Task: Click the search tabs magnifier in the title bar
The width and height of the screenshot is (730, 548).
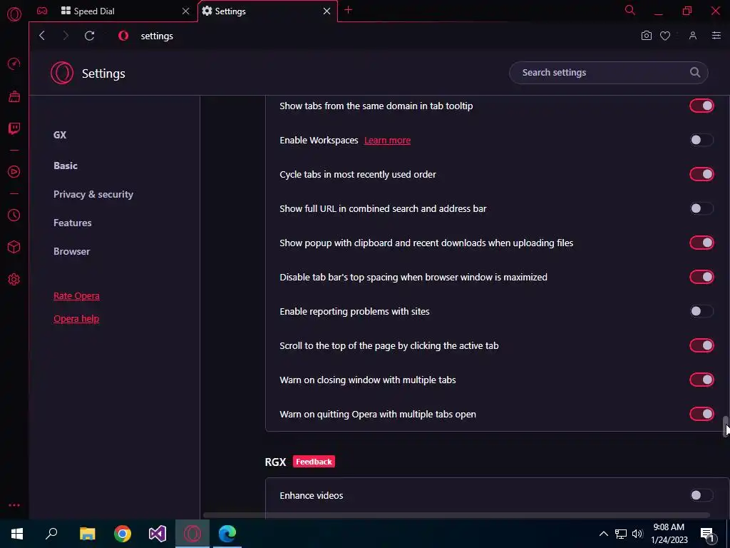Action: click(630, 10)
